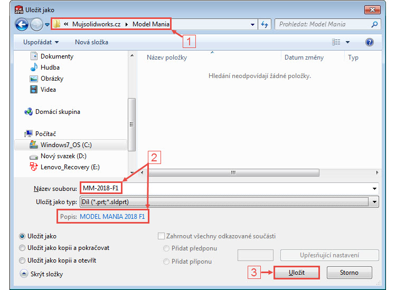This screenshot has width=396, height=290.
Task: Cancel the dialog with Storno
Action: [x=350, y=273]
